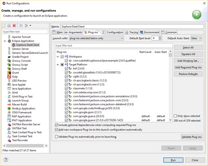Screen dimensions: 208x166
Task: Switch to the Main tab
Action: [x=58, y=32]
